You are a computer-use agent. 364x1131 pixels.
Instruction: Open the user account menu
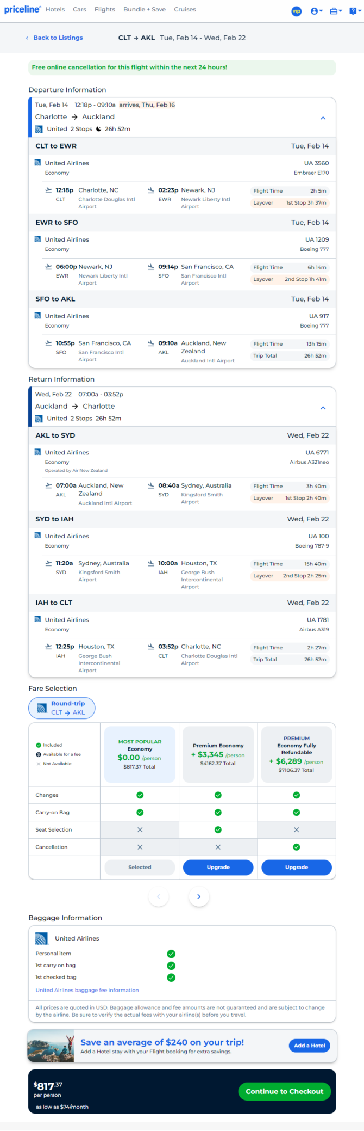pos(316,11)
